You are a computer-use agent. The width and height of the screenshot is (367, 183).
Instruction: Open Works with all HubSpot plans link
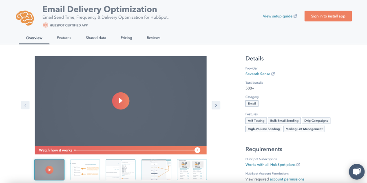pyautogui.click(x=270, y=165)
